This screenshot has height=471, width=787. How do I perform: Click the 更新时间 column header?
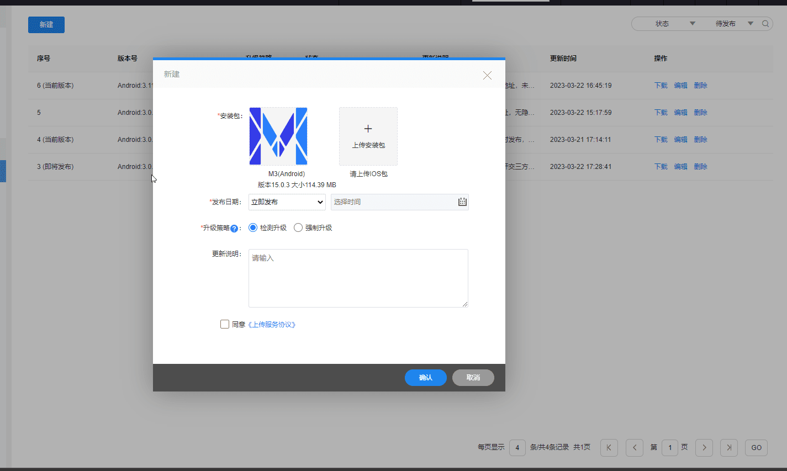[x=563, y=59]
